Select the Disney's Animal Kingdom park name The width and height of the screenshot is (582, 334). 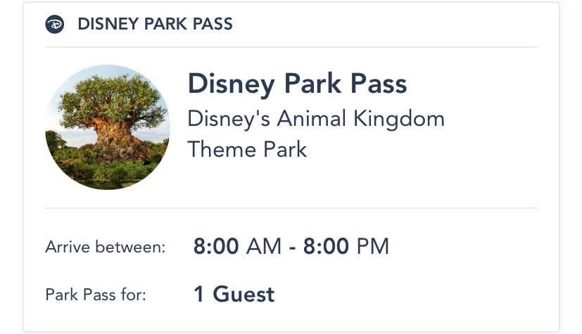click(x=316, y=118)
